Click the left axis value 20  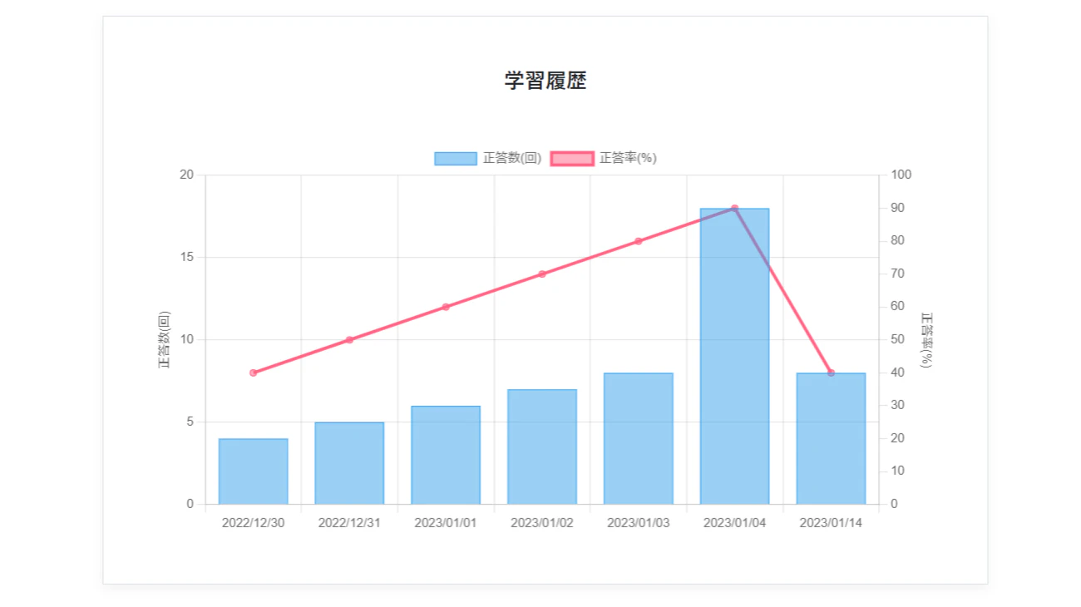point(186,175)
